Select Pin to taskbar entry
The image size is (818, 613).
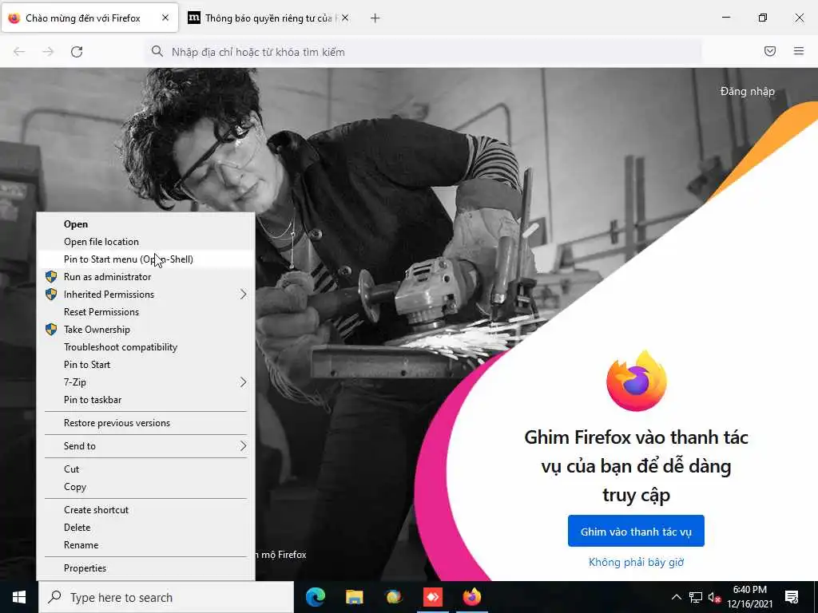[146, 400]
